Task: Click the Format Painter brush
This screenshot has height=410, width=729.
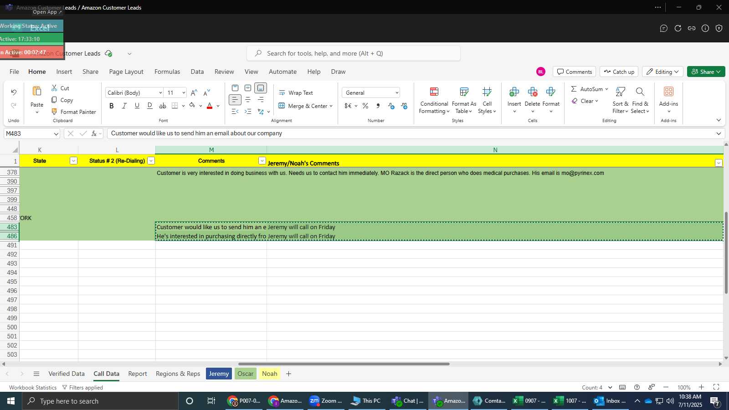Action: [x=54, y=112]
